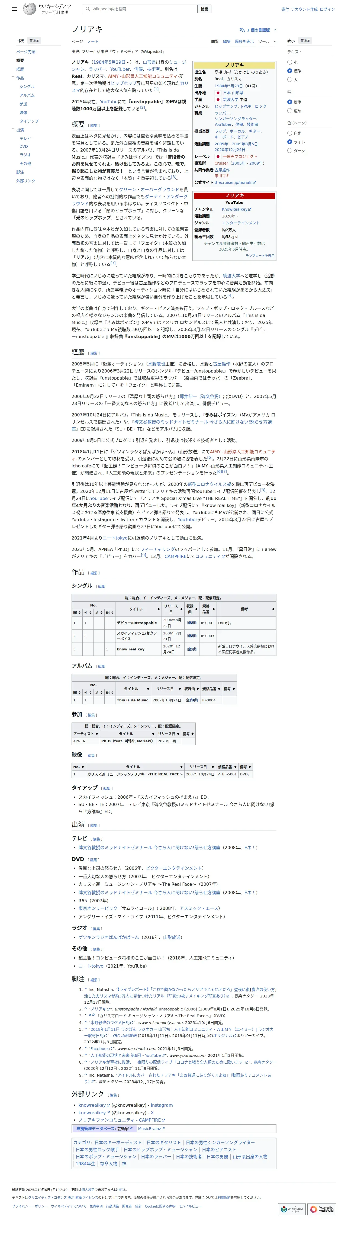The height and width of the screenshot is (1239, 348).
Task: Open the 編集 tab
Action: [226, 41]
